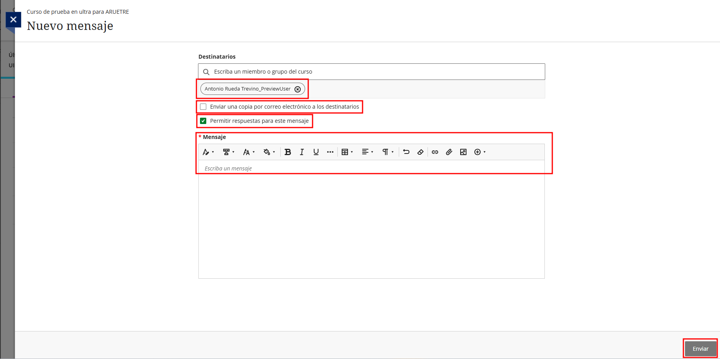Remove recipient Antonio Rueda Trevino_PreviewUser
The width and height of the screenshot is (720, 359).
pyautogui.click(x=298, y=89)
